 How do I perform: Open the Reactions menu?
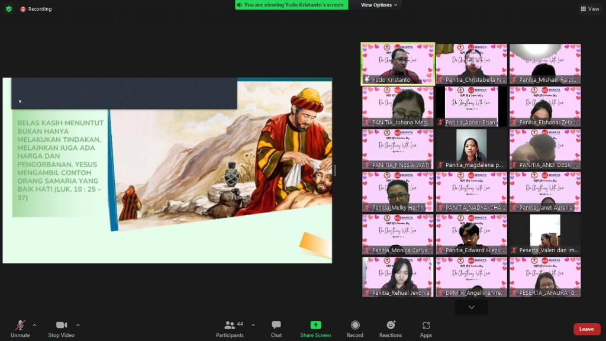pyautogui.click(x=391, y=325)
